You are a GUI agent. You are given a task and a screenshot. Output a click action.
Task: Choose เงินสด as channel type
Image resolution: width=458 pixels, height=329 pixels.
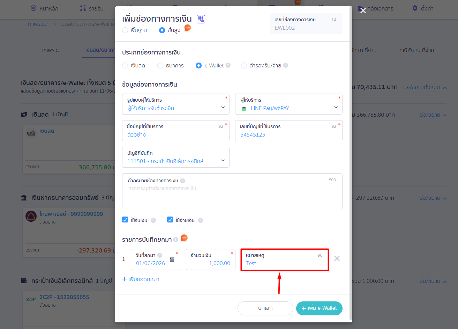(x=125, y=65)
